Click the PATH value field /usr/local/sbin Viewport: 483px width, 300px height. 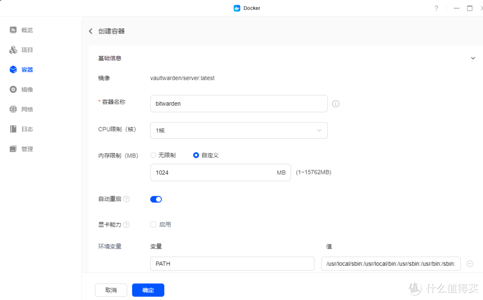point(390,264)
